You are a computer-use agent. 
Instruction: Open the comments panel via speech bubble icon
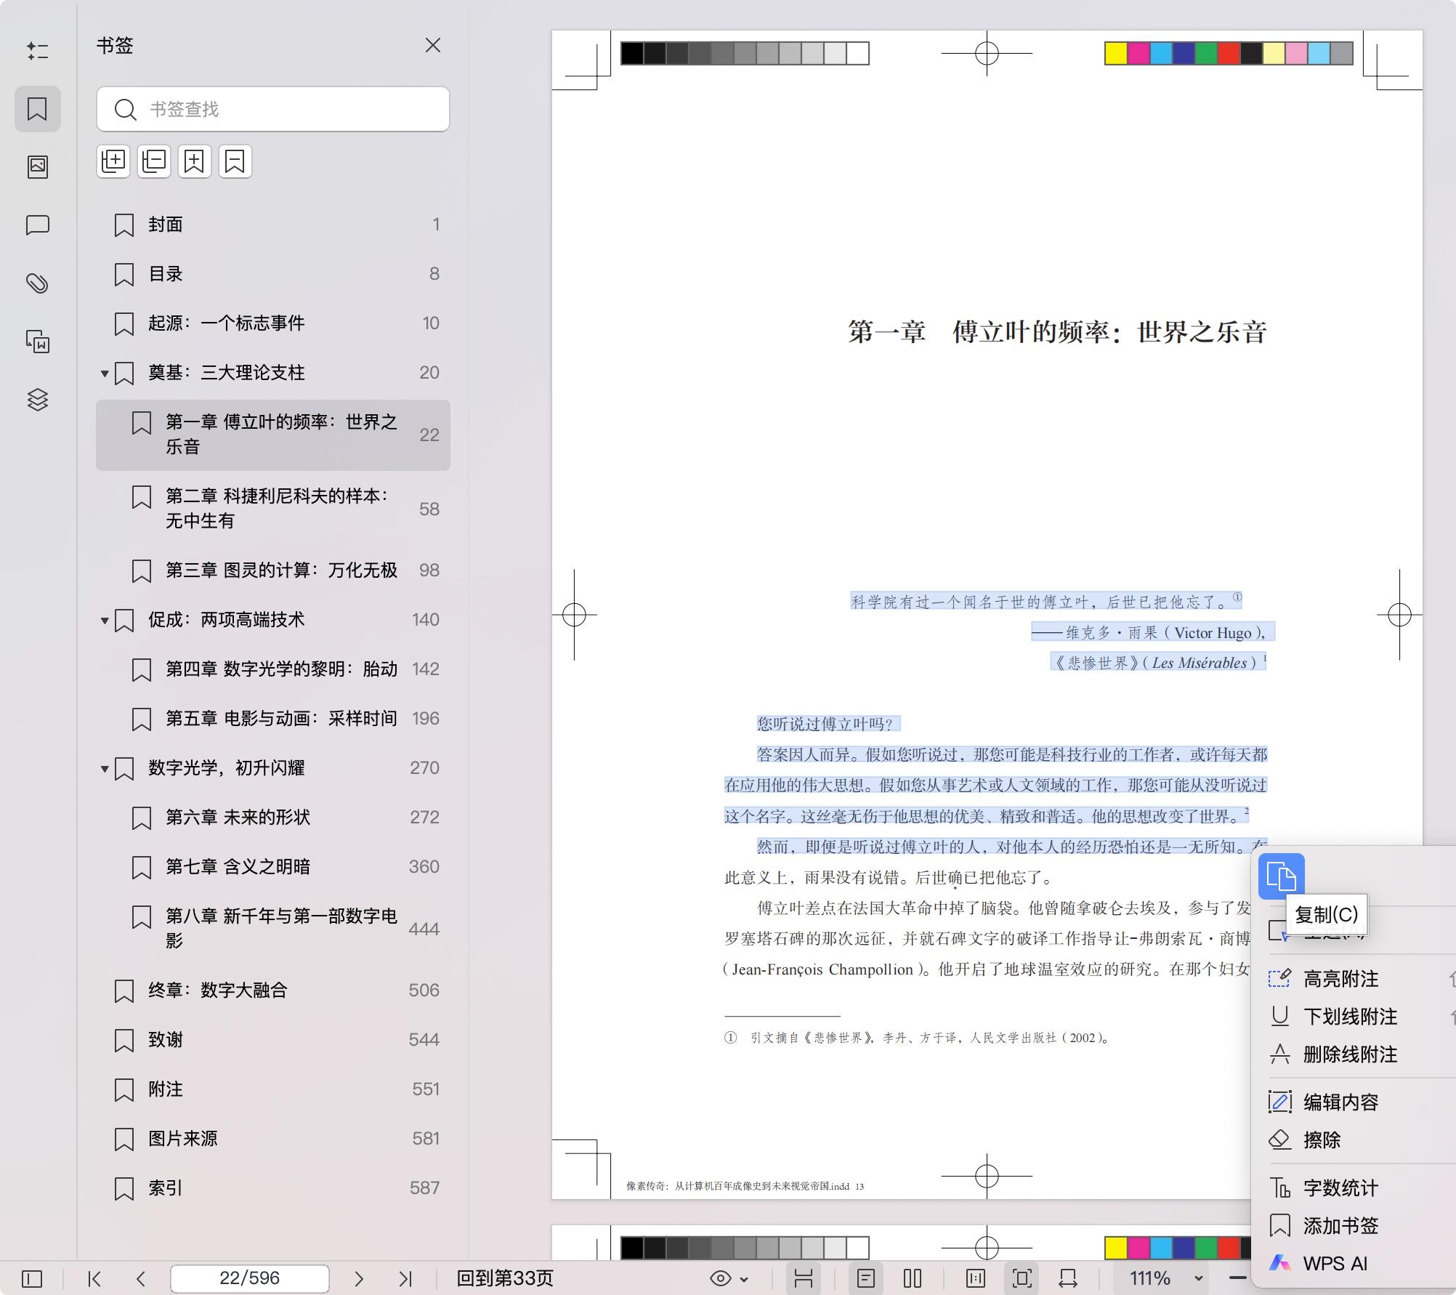[38, 225]
